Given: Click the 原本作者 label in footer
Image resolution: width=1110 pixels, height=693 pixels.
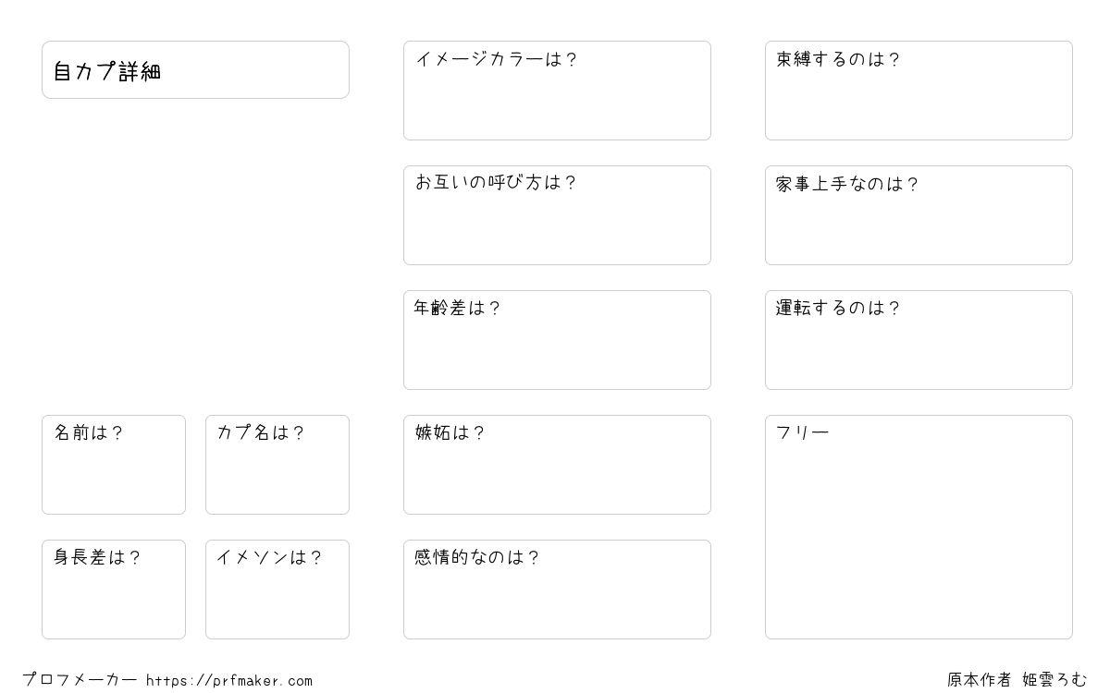Looking at the screenshot, I should point(979,680).
